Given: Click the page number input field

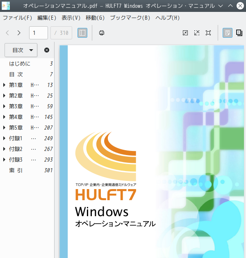Looking at the screenshot, I should (39, 33).
